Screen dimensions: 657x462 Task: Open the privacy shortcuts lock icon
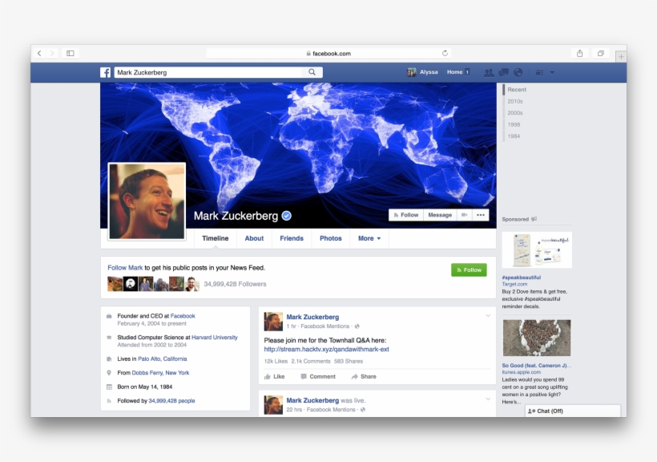[540, 73]
